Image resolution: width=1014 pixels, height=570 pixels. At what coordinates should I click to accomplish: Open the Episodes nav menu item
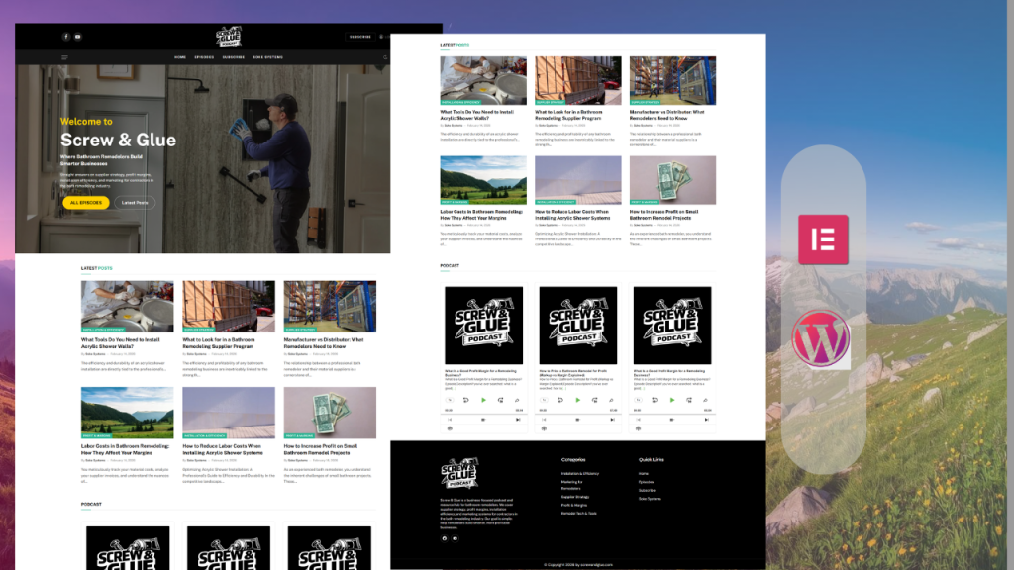coord(204,57)
